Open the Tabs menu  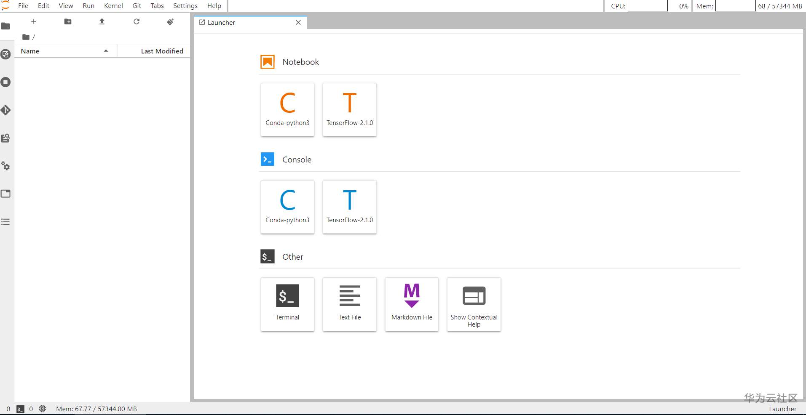pos(157,6)
